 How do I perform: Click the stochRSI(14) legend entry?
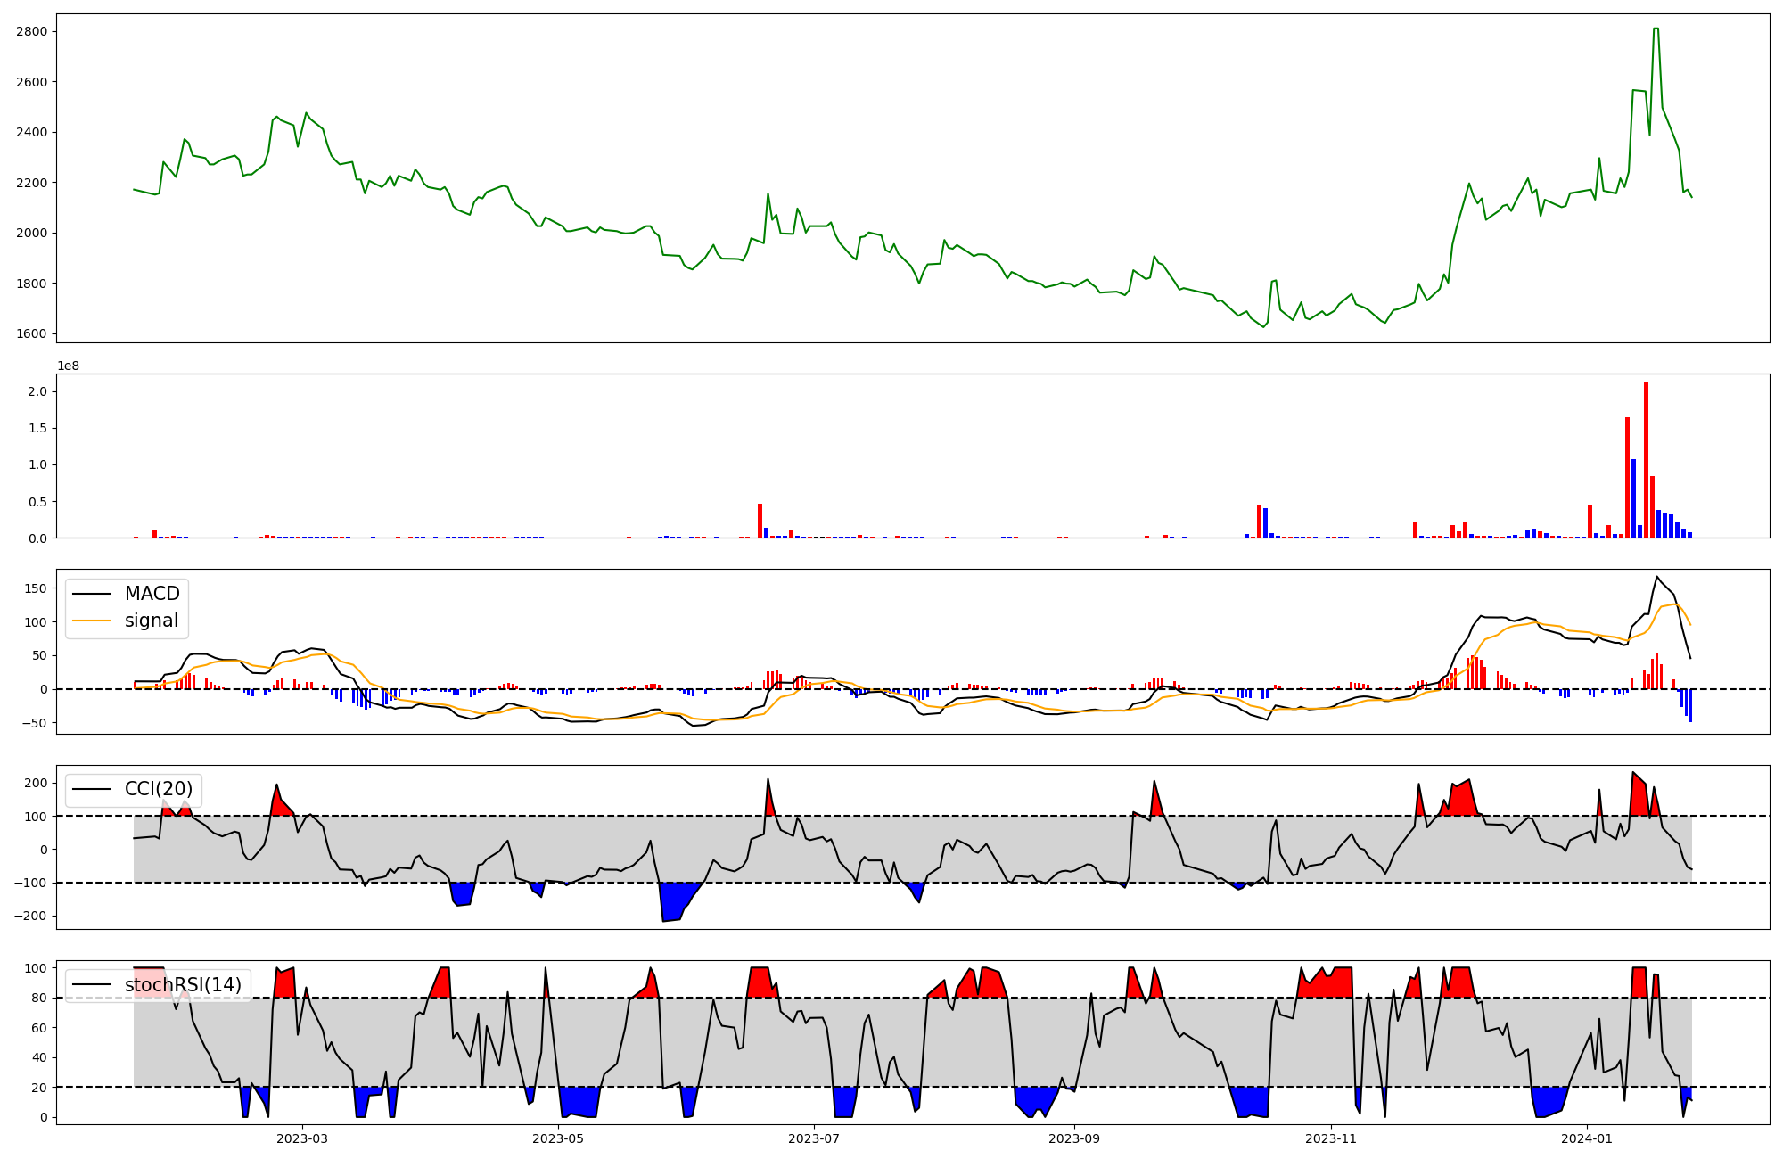pyautogui.click(x=183, y=985)
